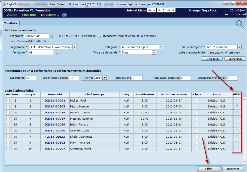Open the Action menu
Image resolution: width=247 pixels, height=172 pixels.
[12, 15]
